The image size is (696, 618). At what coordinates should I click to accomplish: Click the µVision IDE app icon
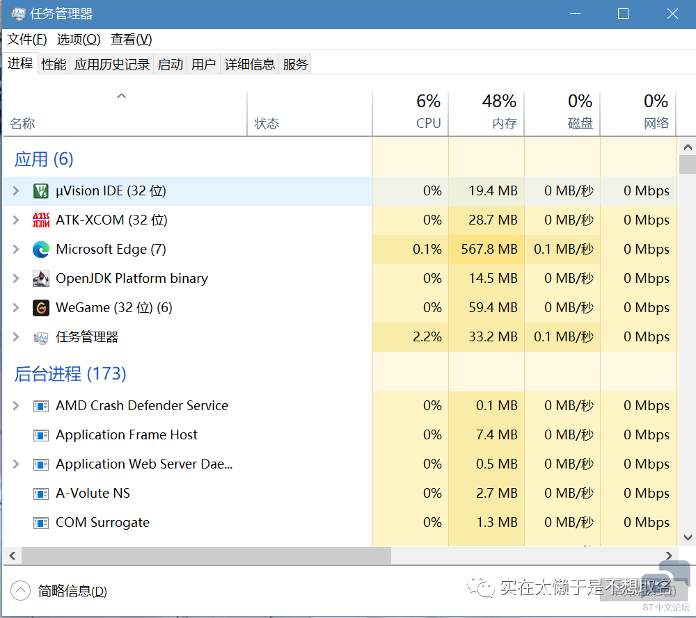(41, 191)
